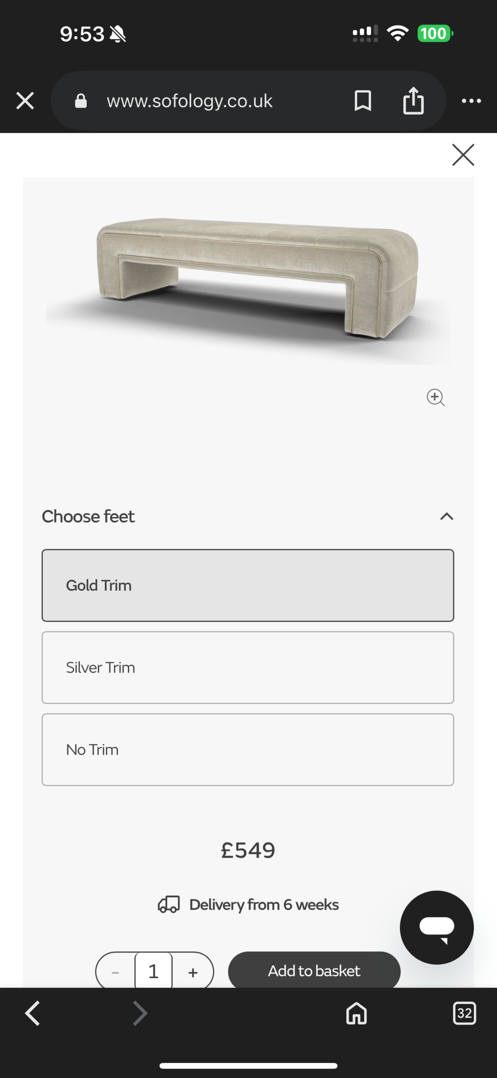Image resolution: width=497 pixels, height=1078 pixels.
Task: Tap the share icon in the address bar
Action: tap(413, 101)
